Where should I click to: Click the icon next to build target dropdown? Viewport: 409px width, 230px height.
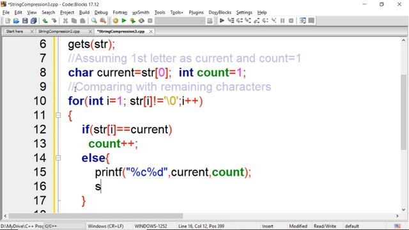[x=210, y=21]
